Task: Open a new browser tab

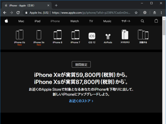Action: (56, 5)
